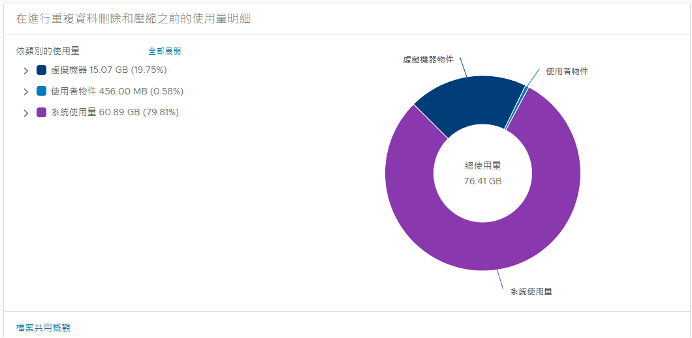
Task: Click the 依類別的使用量 heading
Action: coord(48,51)
